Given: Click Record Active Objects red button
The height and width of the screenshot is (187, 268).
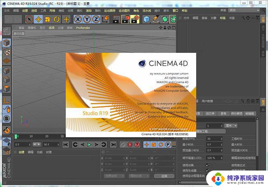Looking at the screenshot, I should coord(123,145).
